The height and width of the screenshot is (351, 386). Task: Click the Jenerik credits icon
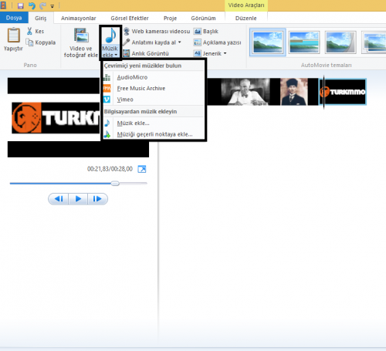pyautogui.click(x=198, y=53)
